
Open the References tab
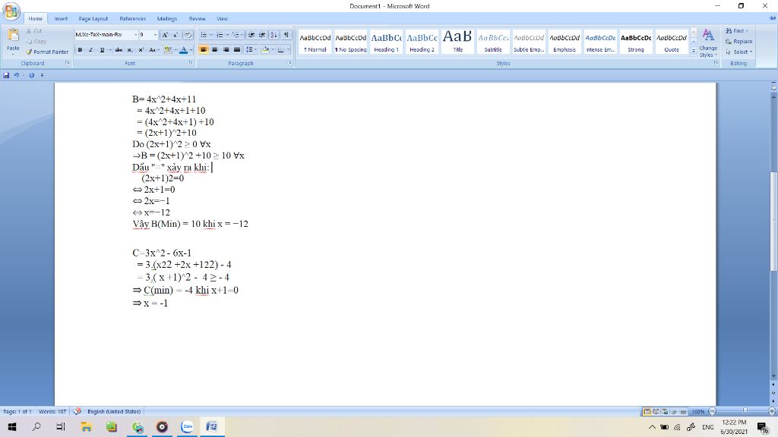pyautogui.click(x=132, y=18)
